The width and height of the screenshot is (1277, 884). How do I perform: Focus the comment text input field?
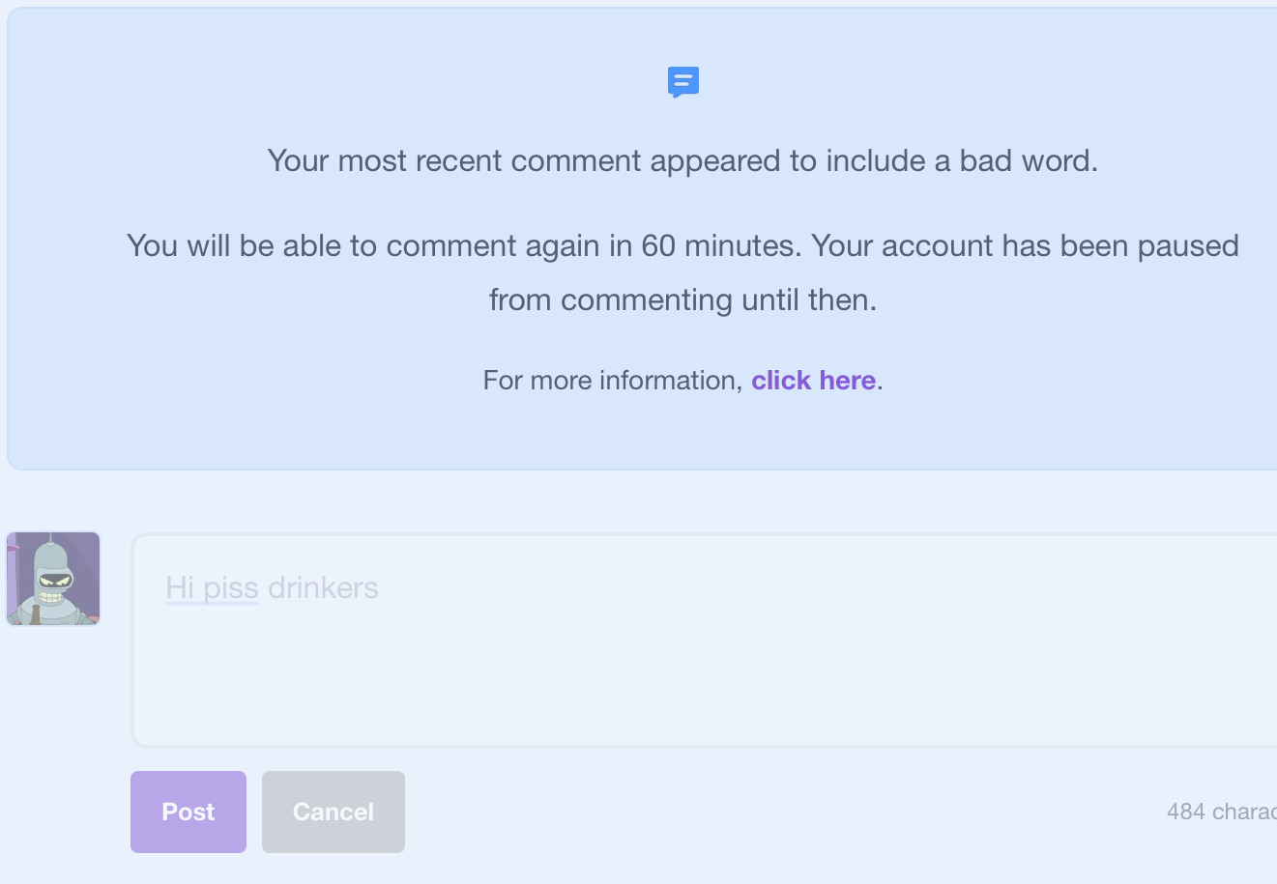pos(704,640)
